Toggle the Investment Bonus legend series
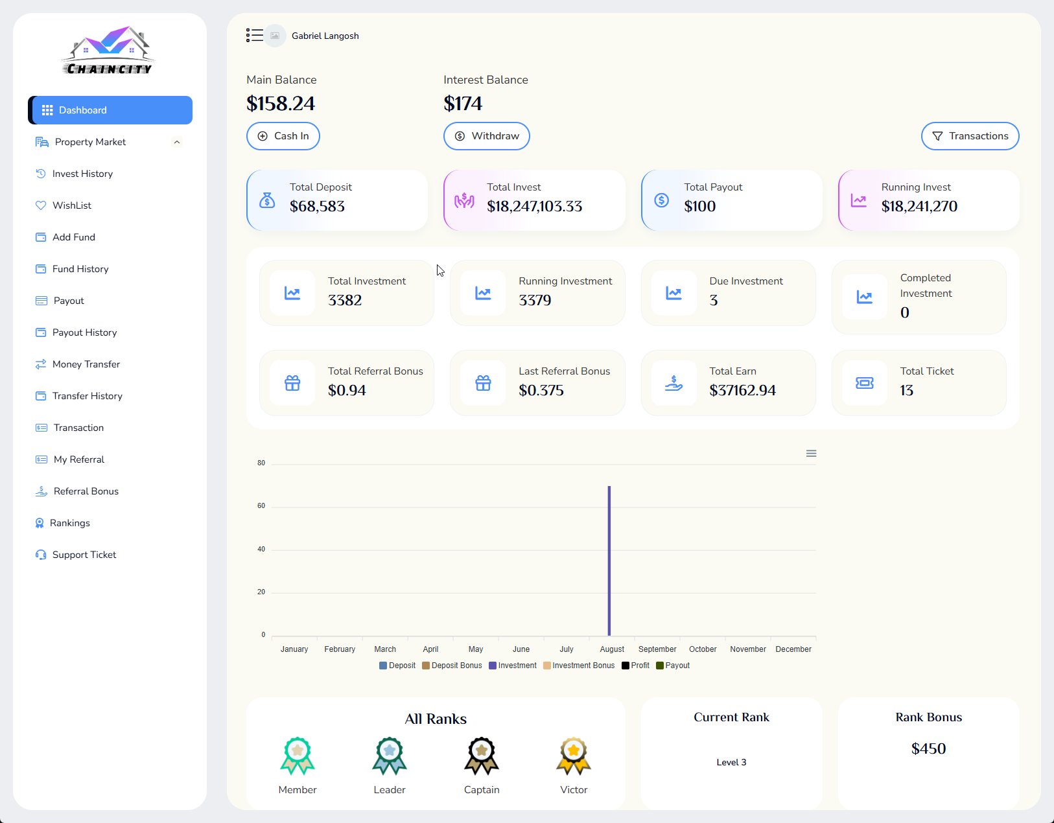 pos(579,666)
